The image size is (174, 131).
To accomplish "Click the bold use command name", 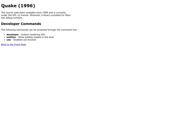I will 9,40.
